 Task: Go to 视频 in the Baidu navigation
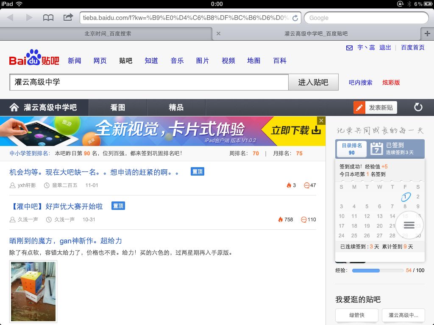point(228,61)
